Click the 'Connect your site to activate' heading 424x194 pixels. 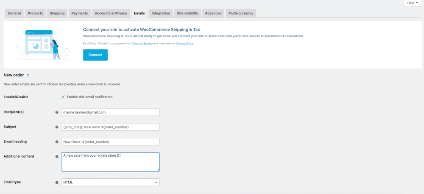click(x=142, y=30)
